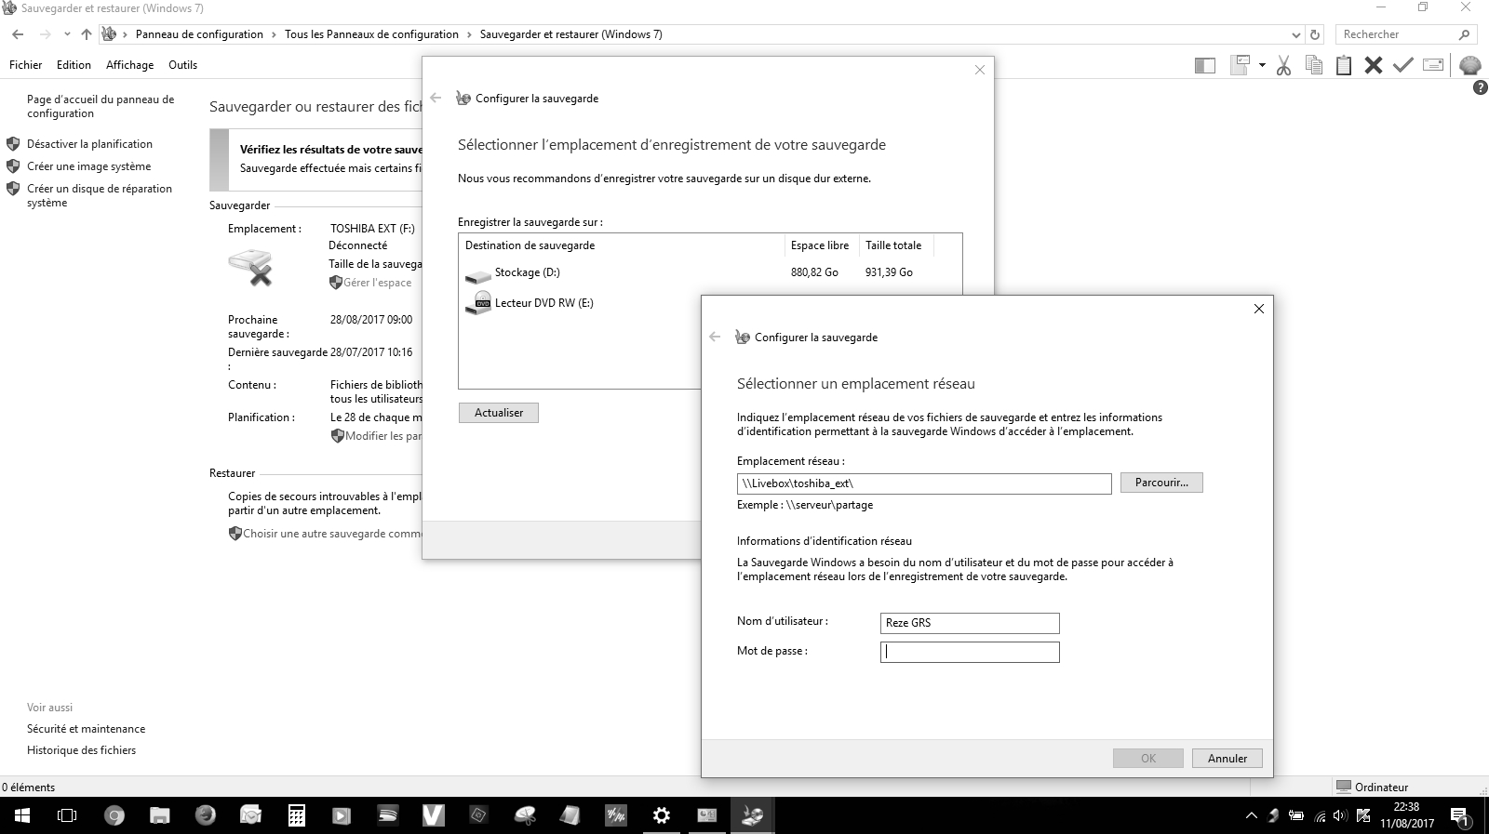
Task: Click the refresh button beside the address bar
Action: (x=1315, y=34)
